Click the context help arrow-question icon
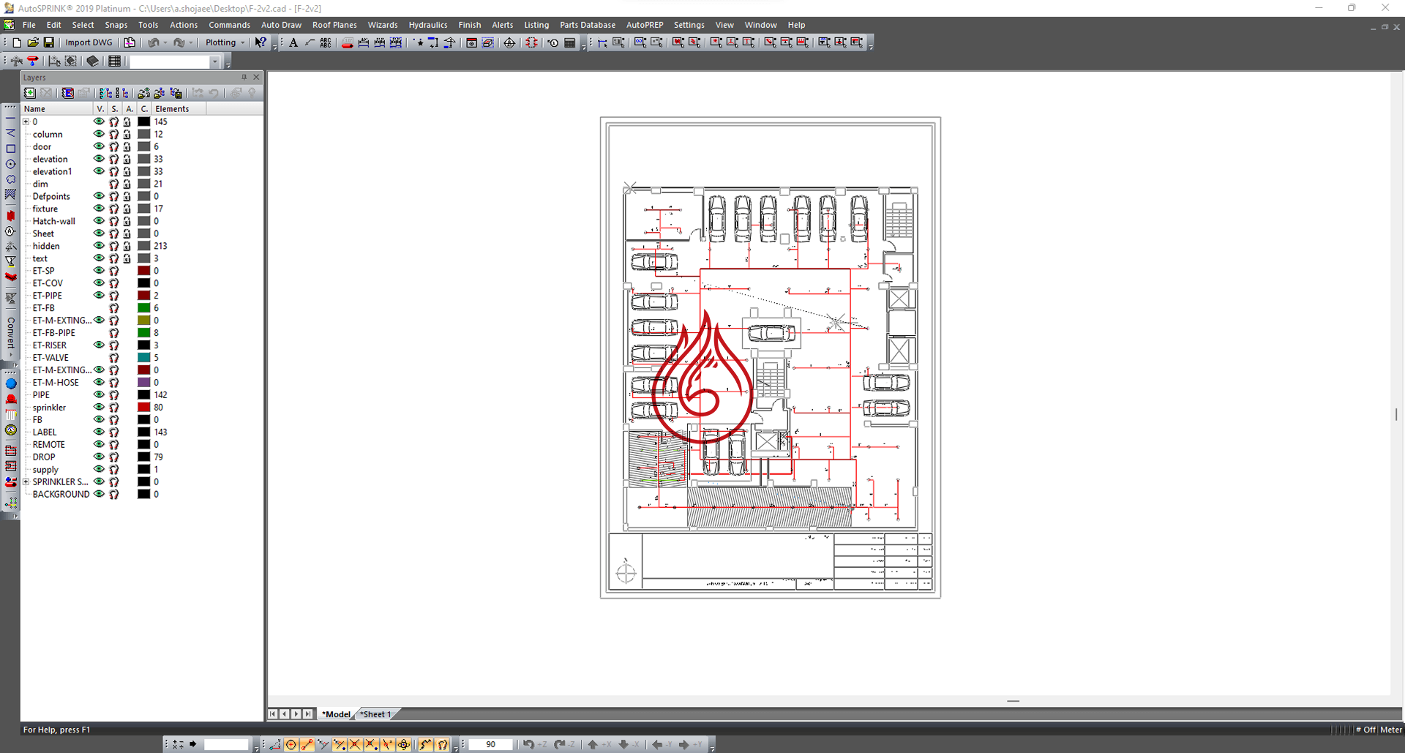 pos(261,42)
